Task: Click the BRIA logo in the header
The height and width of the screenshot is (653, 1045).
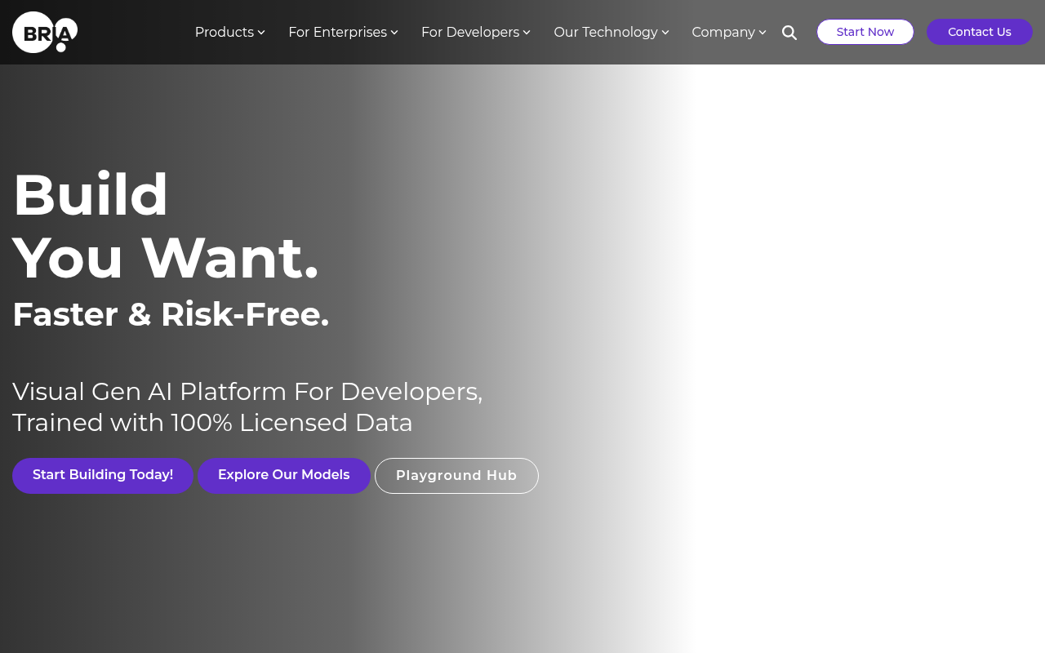Action: pyautogui.click(x=45, y=33)
